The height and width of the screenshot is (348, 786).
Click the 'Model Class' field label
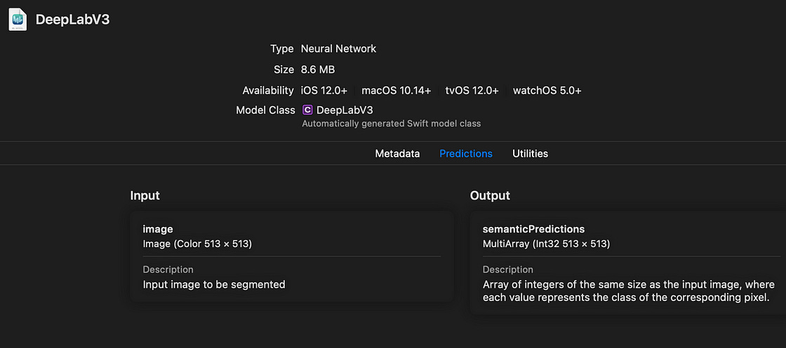(x=266, y=110)
